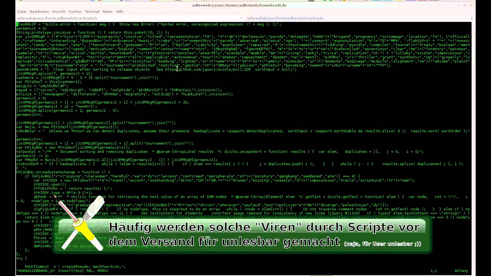Minimize the terminal window
The image size is (491, 276).
point(458,5)
